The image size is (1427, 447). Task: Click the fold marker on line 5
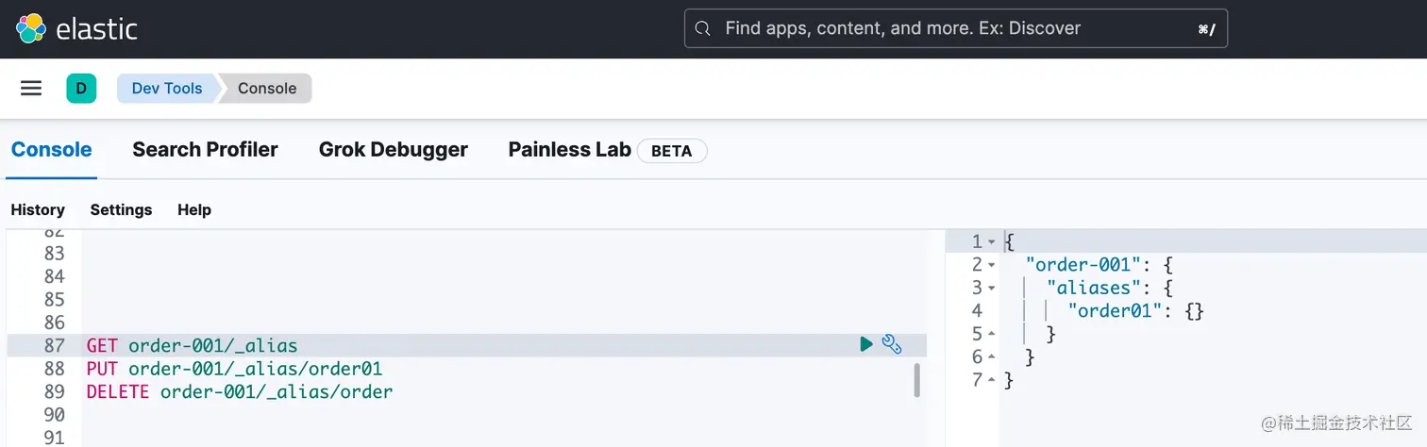tap(991, 334)
